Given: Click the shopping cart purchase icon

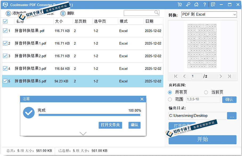Looking at the screenshot, I should pos(180,5).
